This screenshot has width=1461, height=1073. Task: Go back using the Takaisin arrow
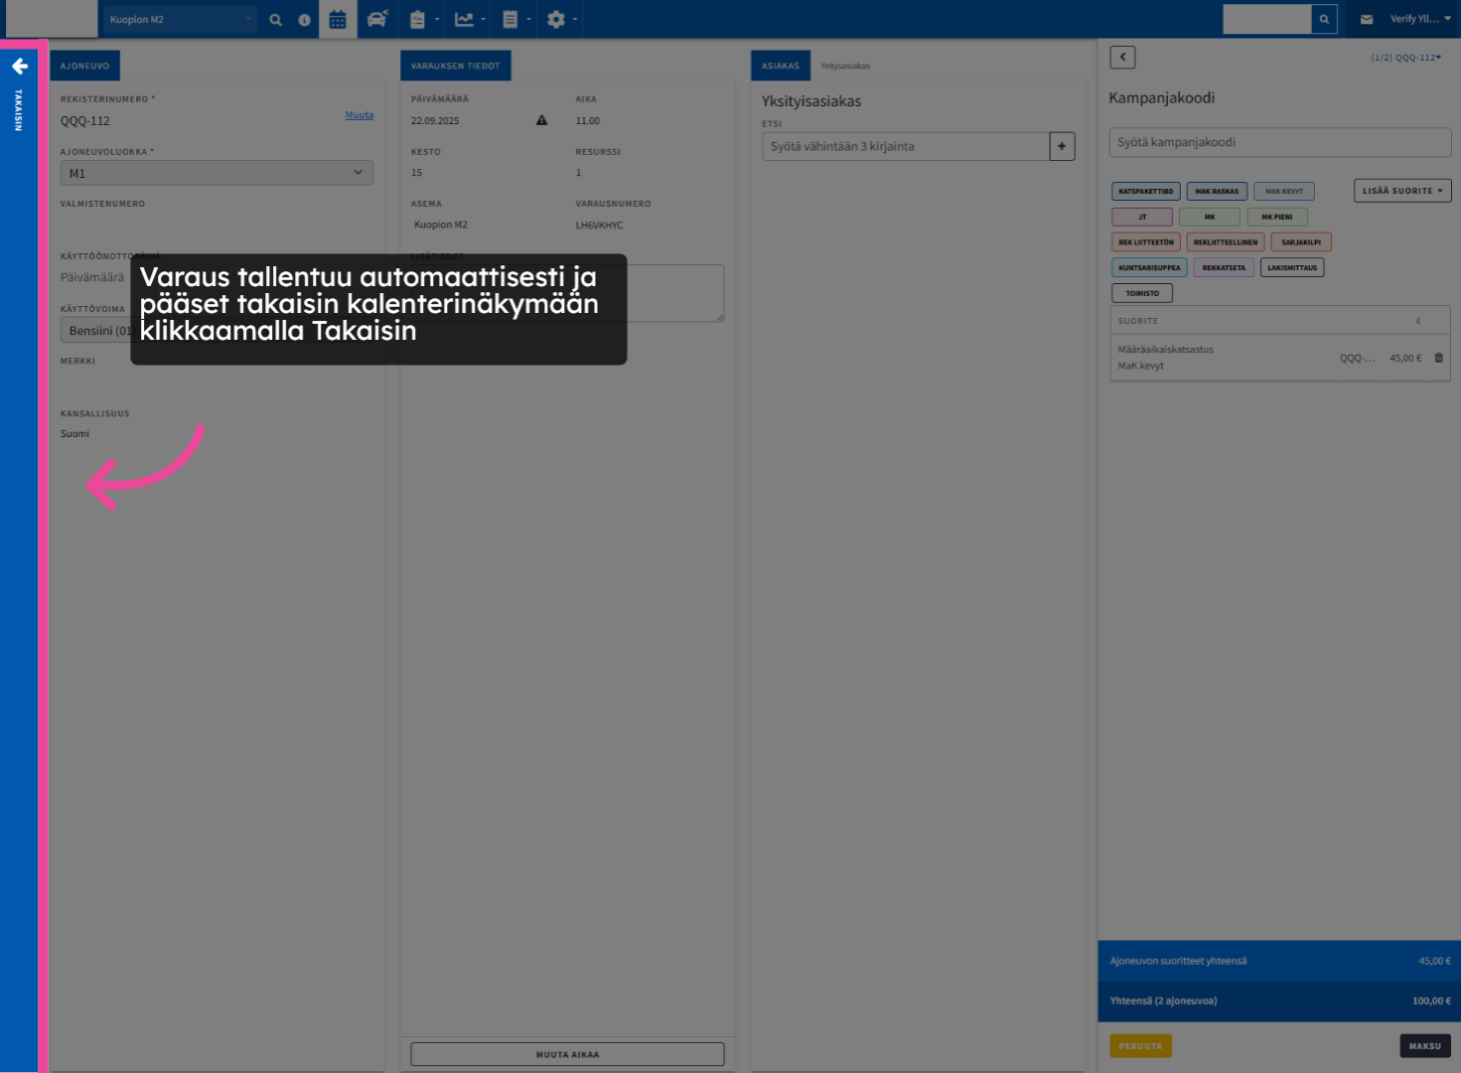(x=19, y=67)
